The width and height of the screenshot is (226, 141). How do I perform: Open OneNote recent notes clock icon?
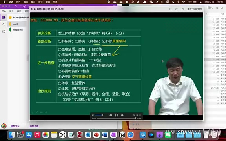[4, 31]
